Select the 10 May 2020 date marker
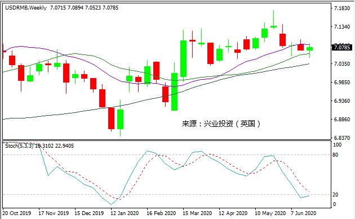355x219 pixels. pos(270,213)
